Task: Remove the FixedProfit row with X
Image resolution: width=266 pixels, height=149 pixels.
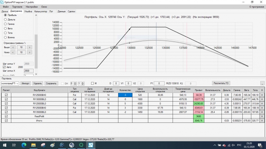Action: [x=262, y=116]
